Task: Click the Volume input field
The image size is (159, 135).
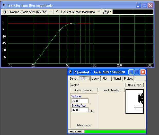Action: click(80, 101)
